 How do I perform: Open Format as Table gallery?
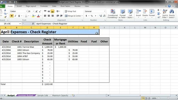(122, 14)
